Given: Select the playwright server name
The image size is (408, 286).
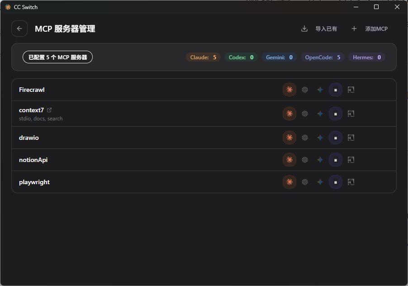Looking at the screenshot, I should 34,182.
